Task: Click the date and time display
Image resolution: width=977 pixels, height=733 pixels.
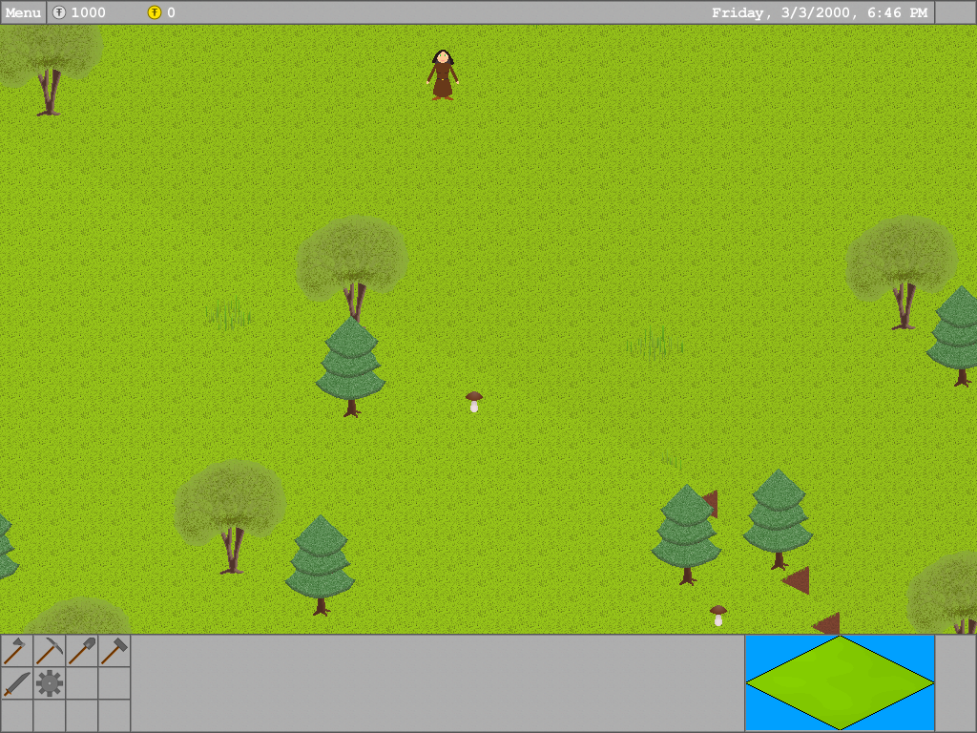Action: (x=820, y=12)
